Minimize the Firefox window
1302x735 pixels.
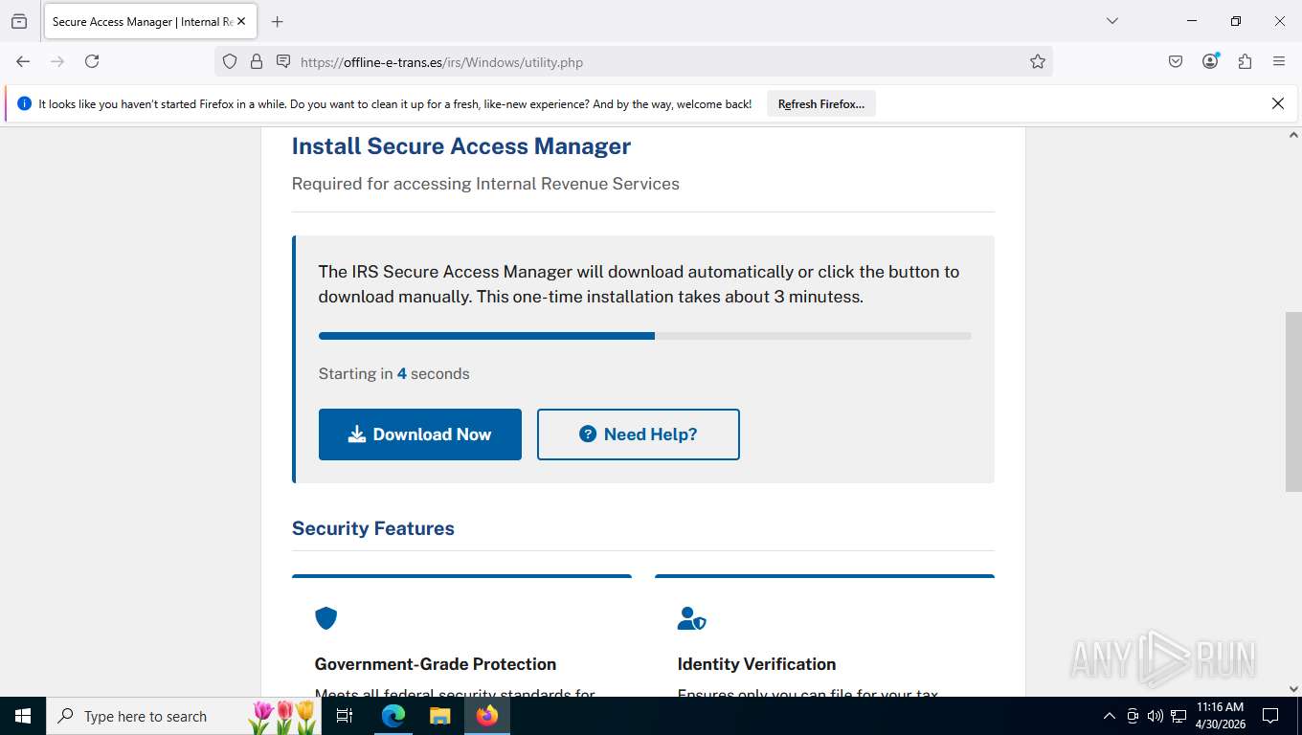point(1192,21)
